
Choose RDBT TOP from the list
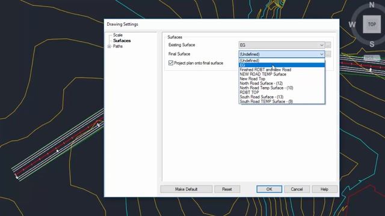coord(282,92)
